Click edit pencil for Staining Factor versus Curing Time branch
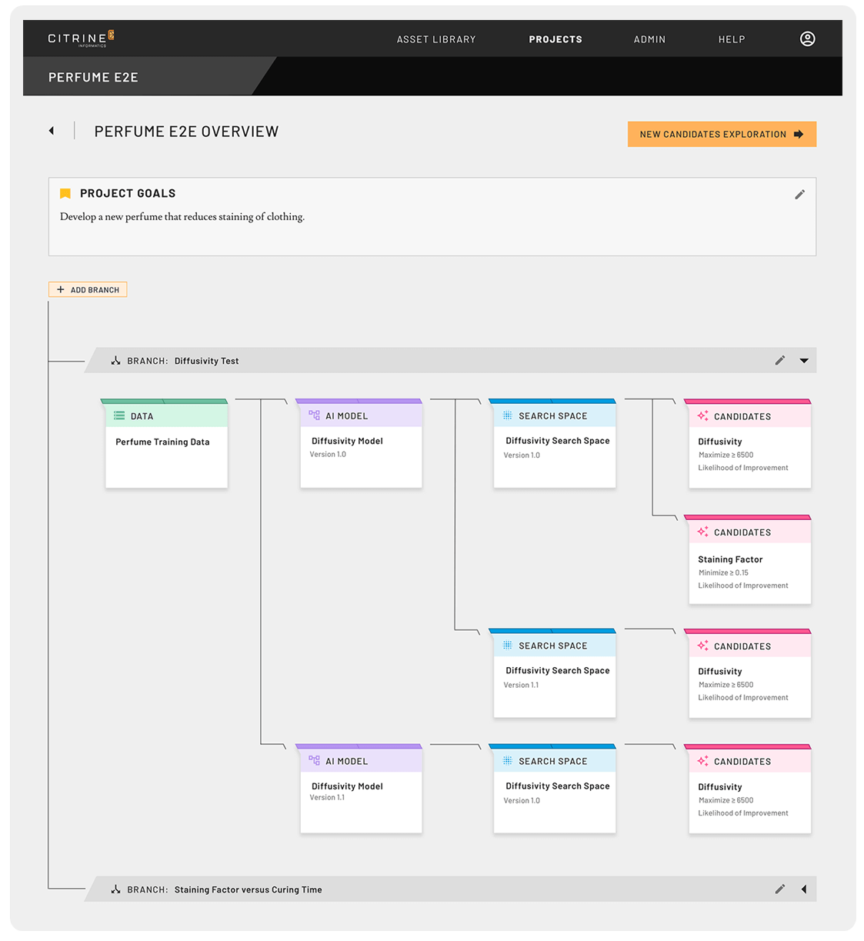This screenshot has height=941, width=864. [x=779, y=889]
